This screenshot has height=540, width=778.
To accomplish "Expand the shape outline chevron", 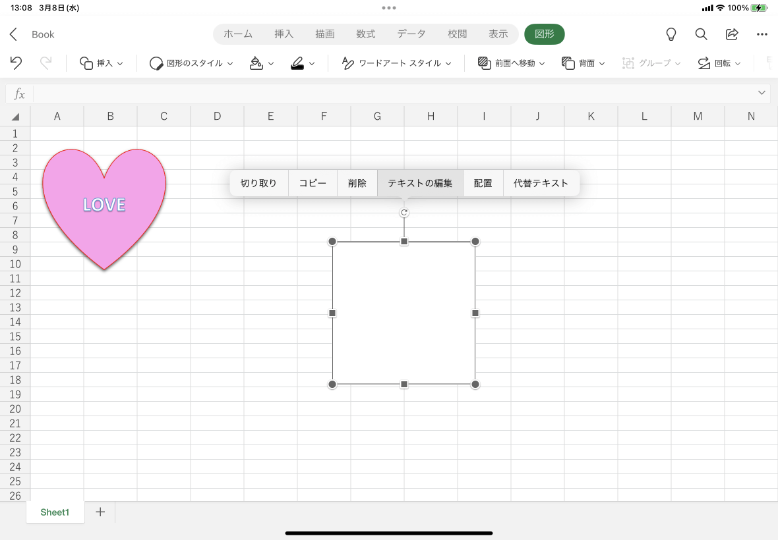I will coord(312,63).
